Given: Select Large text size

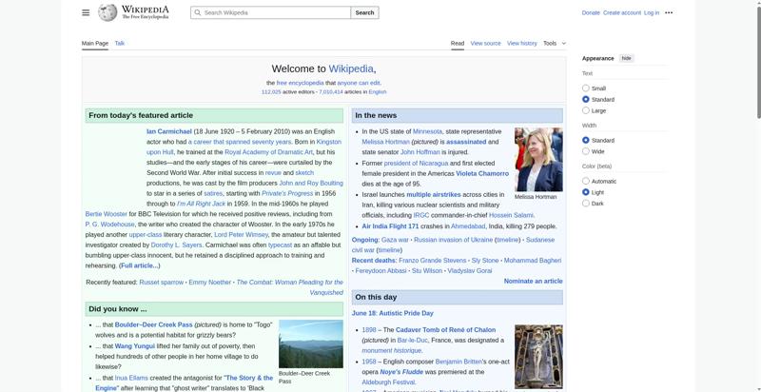Looking at the screenshot, I should tap(586, 110).
